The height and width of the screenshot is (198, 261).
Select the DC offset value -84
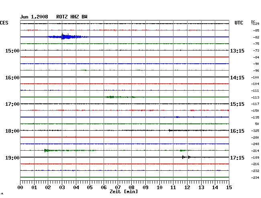[x=256, y=57]
